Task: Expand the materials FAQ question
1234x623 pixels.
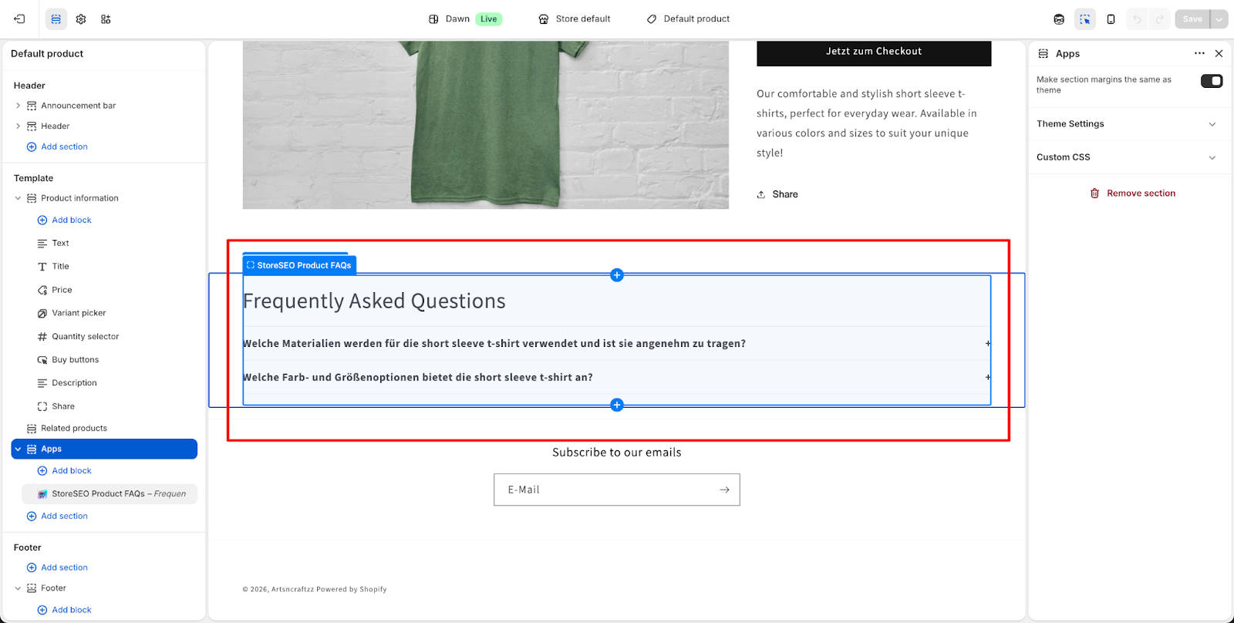Action: point(616,343)
